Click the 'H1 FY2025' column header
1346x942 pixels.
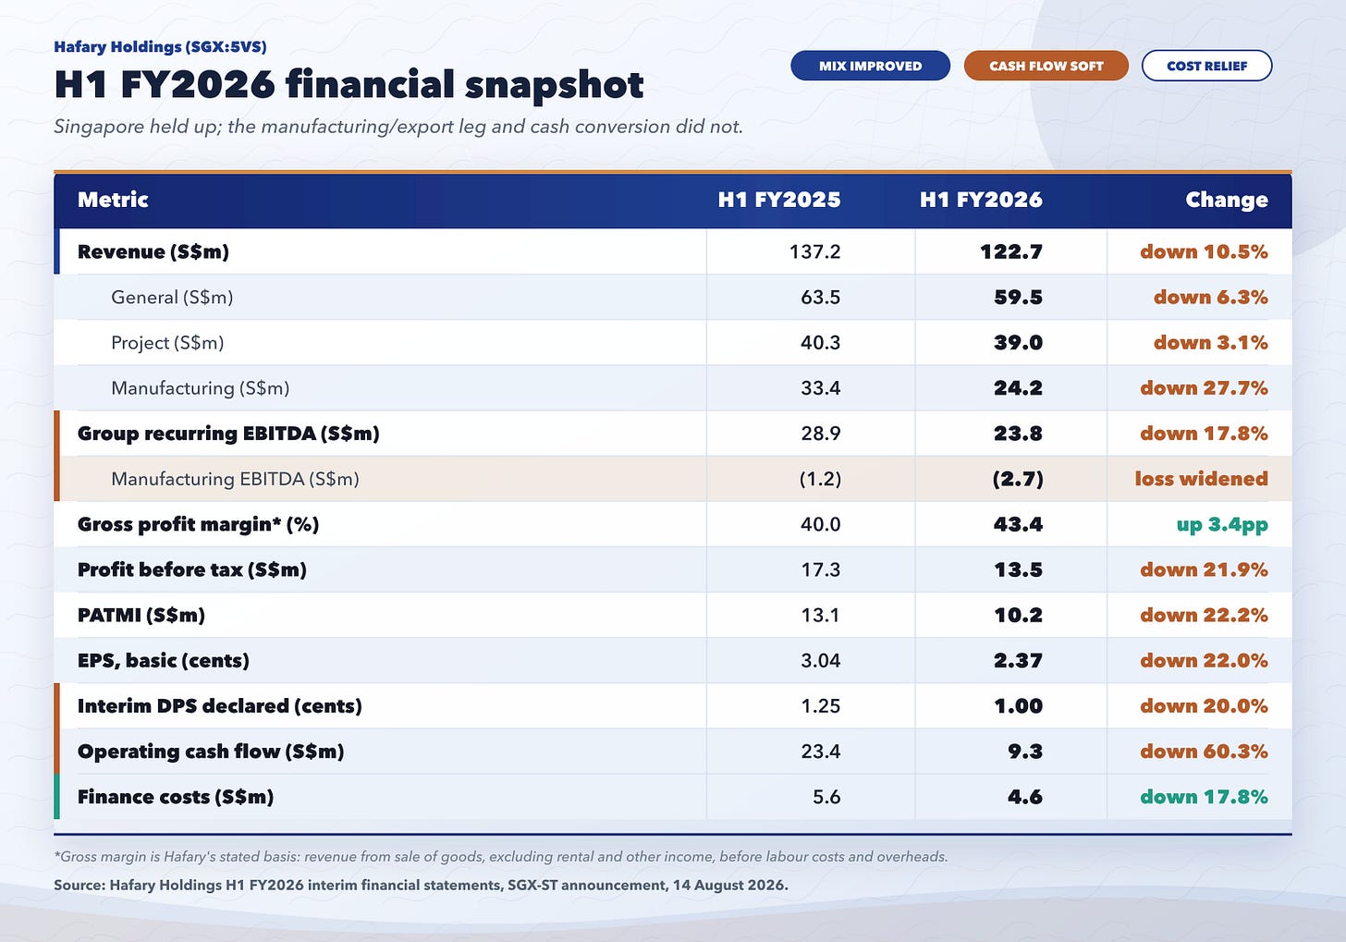coord(779,200)
